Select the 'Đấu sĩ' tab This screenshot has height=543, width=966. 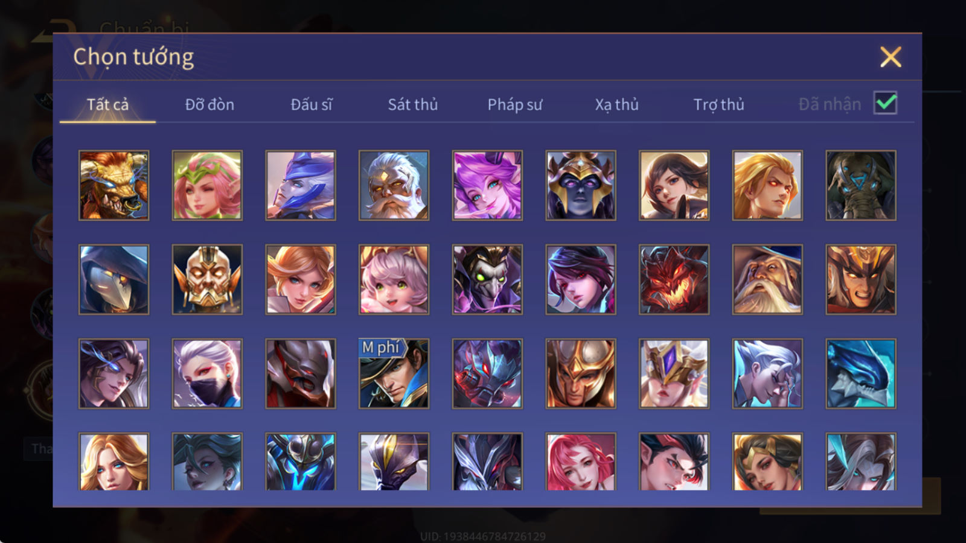tap(312, 104)
